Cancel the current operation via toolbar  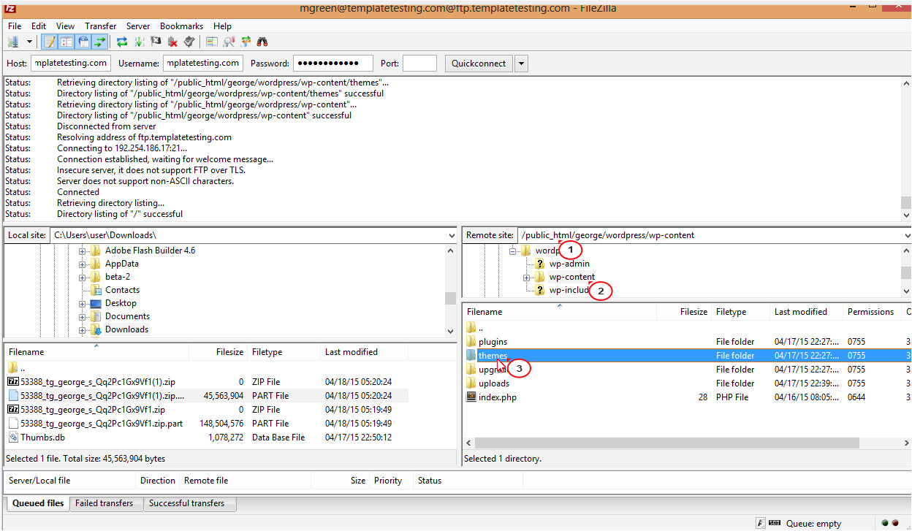[156, 42]
